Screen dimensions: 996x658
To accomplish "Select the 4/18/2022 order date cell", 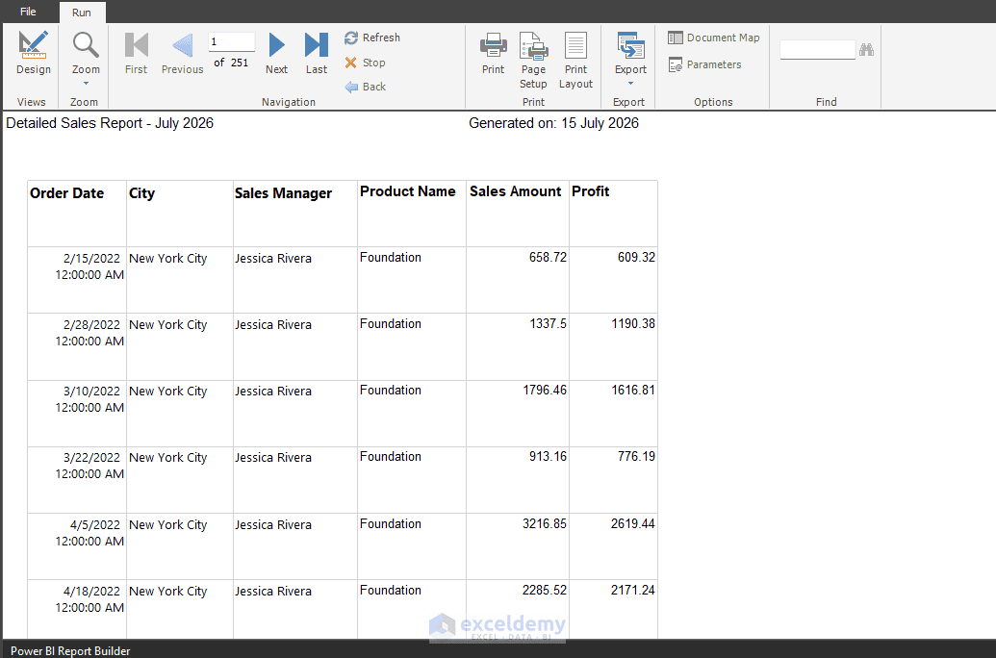I will point(77,609).
